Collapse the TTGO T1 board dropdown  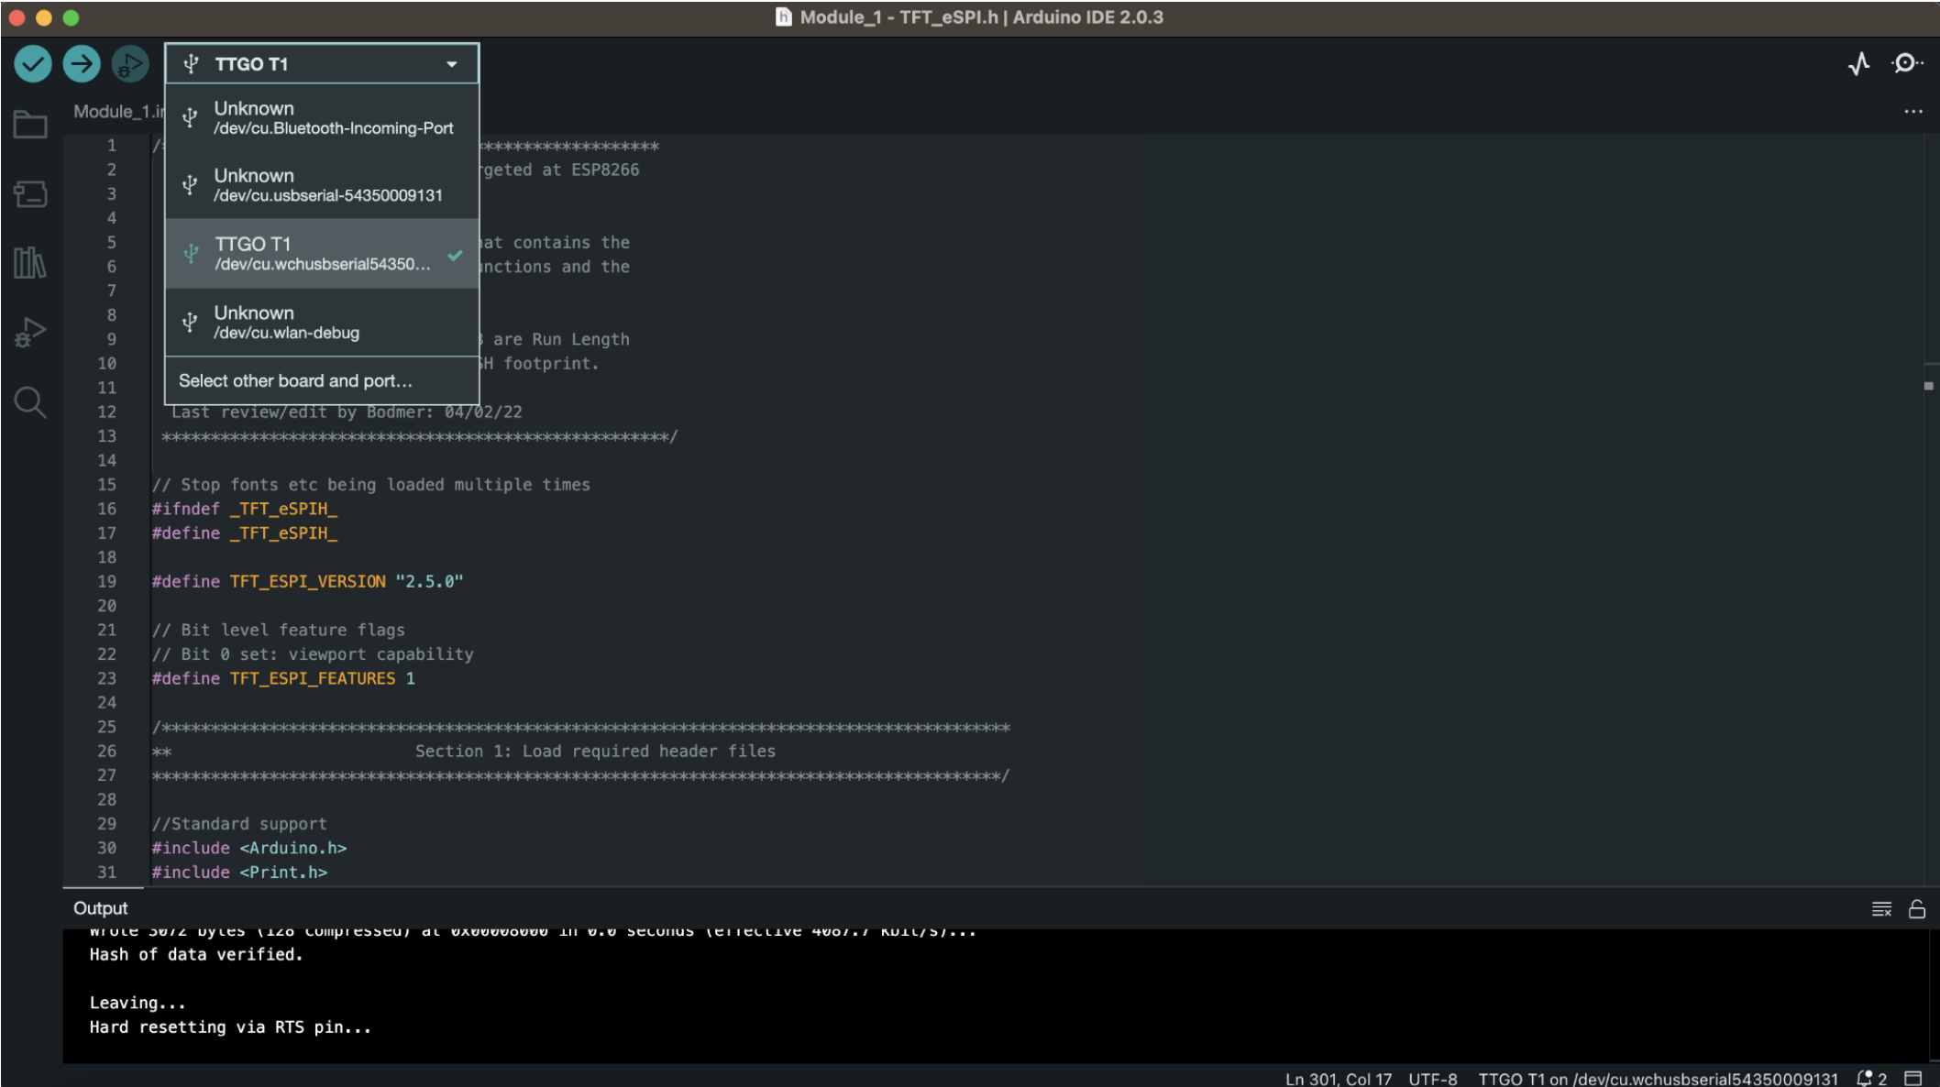322,64
